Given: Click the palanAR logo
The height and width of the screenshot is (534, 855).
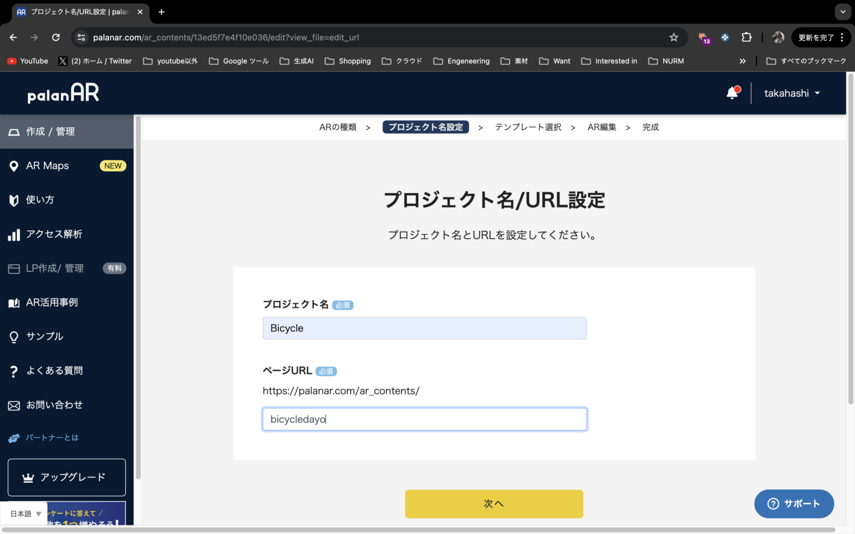Looking at the screenshot, I should click(63, 93).
